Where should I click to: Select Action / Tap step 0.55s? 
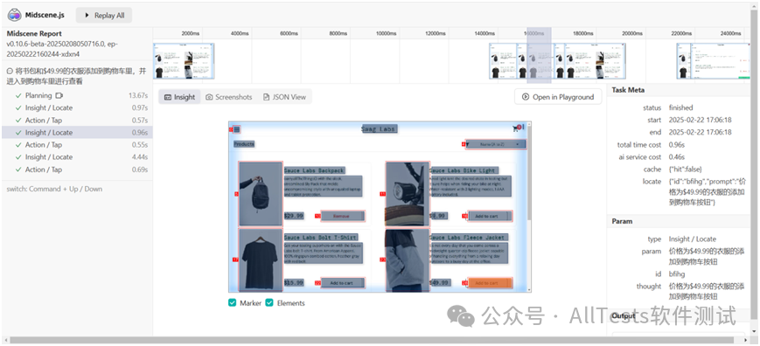(x=77, y=145)
